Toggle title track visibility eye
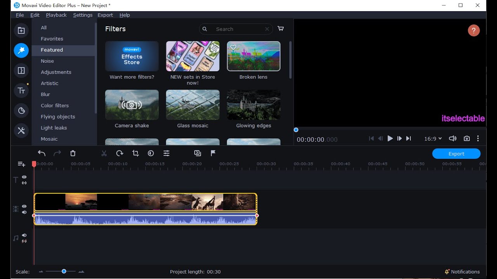The width and height of the screenshot is (497, 279). click(x=24, y=177)
